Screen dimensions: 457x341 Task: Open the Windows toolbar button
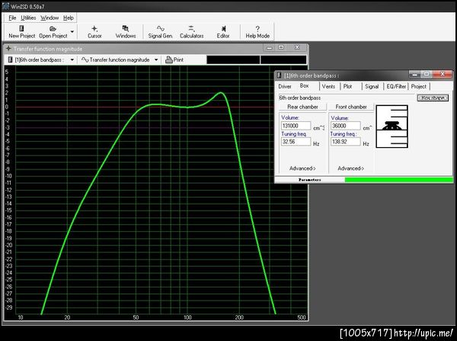pyautogui.click(x=126, y=28)
